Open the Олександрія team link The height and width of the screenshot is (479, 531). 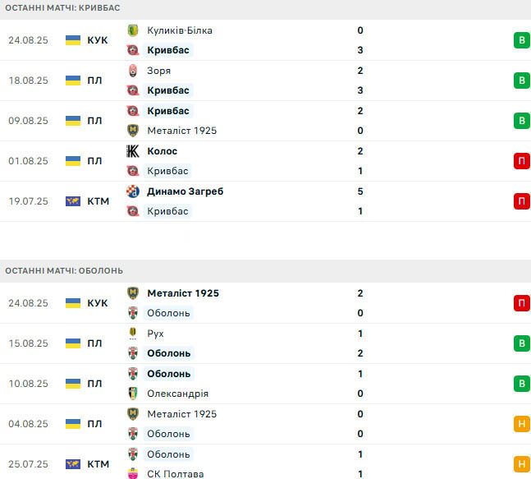pyautogui.click(x=178, y=394)
